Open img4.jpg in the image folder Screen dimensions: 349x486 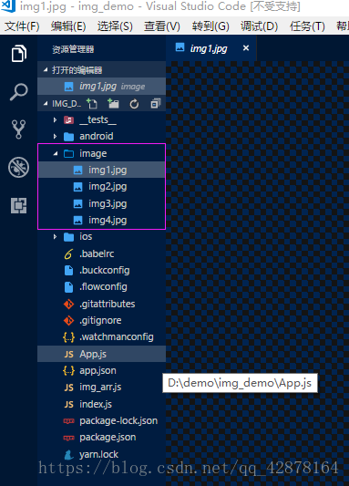(101, 221)
